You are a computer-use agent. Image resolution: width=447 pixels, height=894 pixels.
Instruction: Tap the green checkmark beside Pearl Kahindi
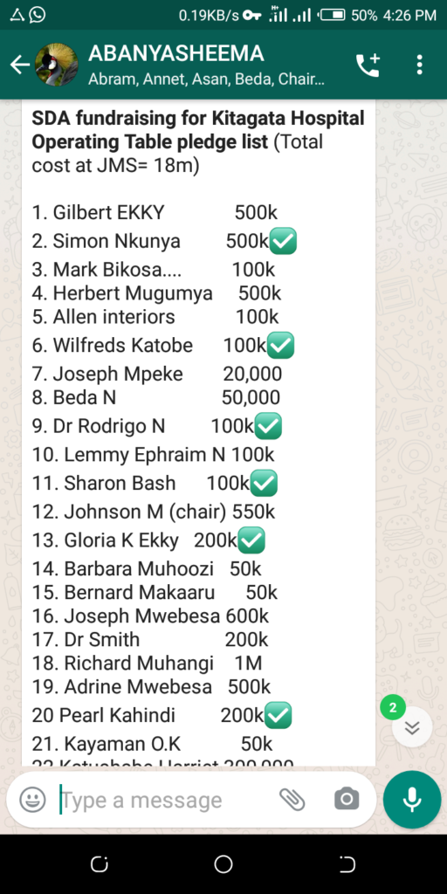pos(279,716)
